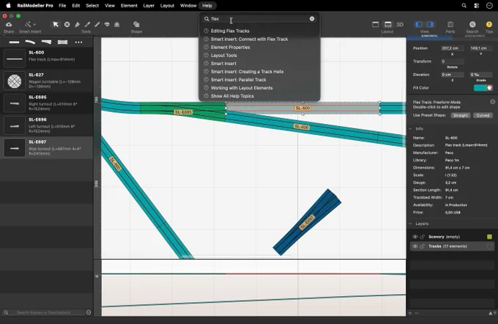Collapse the Info section
This screenshot has height=324, width=498.
tap(411, 129)
